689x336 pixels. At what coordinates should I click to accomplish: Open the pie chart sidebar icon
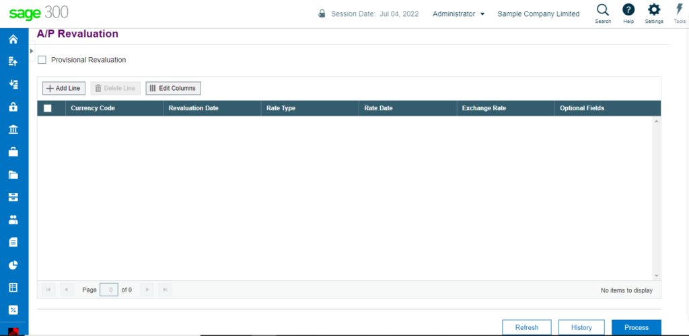13,265
